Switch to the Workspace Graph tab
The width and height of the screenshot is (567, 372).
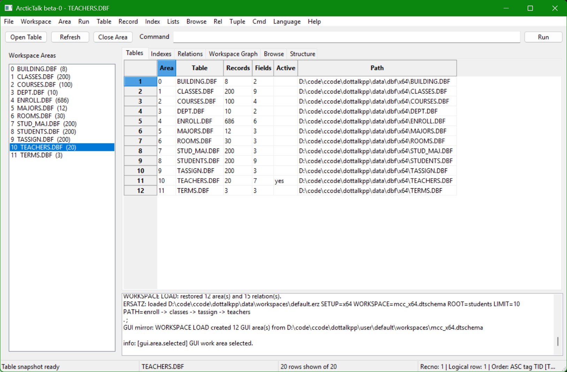233,54
